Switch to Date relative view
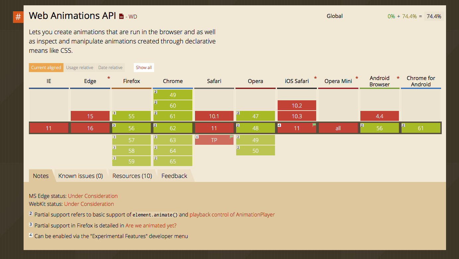Screen dimensions: 459x259 pos(110,67)
